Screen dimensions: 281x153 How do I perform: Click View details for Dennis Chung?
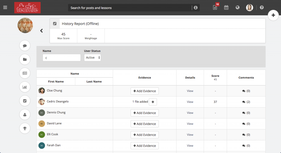pyautogui.click(x=190, y=113)
